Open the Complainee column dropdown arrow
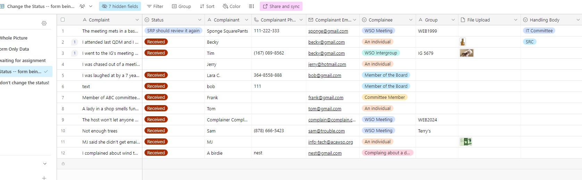The height and width of the screenshot is (180, 582). [411, 20]
